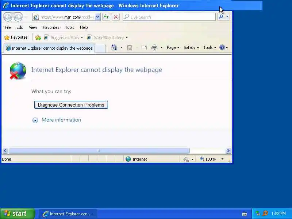Click the on-screen keyboard taskbar icon
The width and height of the screenshot is (292, 219).
pyautogui.click(x=245, y=214)
